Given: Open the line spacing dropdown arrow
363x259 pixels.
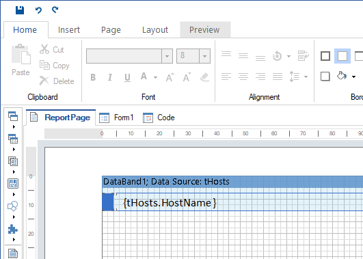Looking at the screenshot, I should click(x=306, y=77).
